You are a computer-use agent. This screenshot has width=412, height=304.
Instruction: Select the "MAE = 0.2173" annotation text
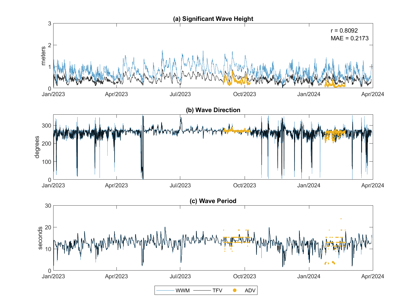click(350, 38)
